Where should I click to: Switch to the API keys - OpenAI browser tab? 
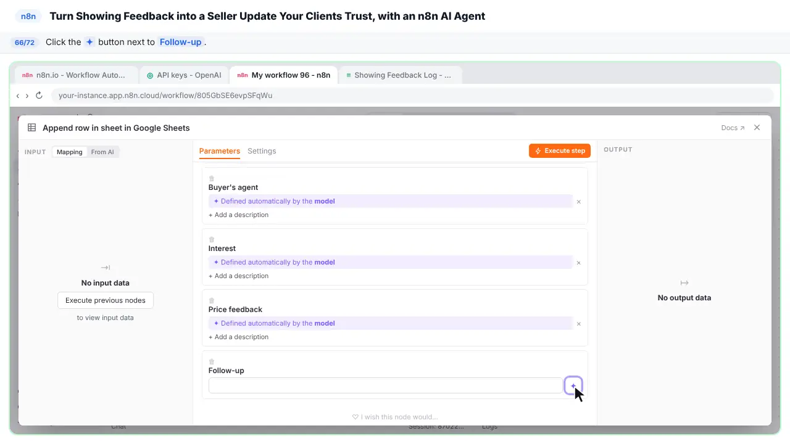click(x=184, y=75)
